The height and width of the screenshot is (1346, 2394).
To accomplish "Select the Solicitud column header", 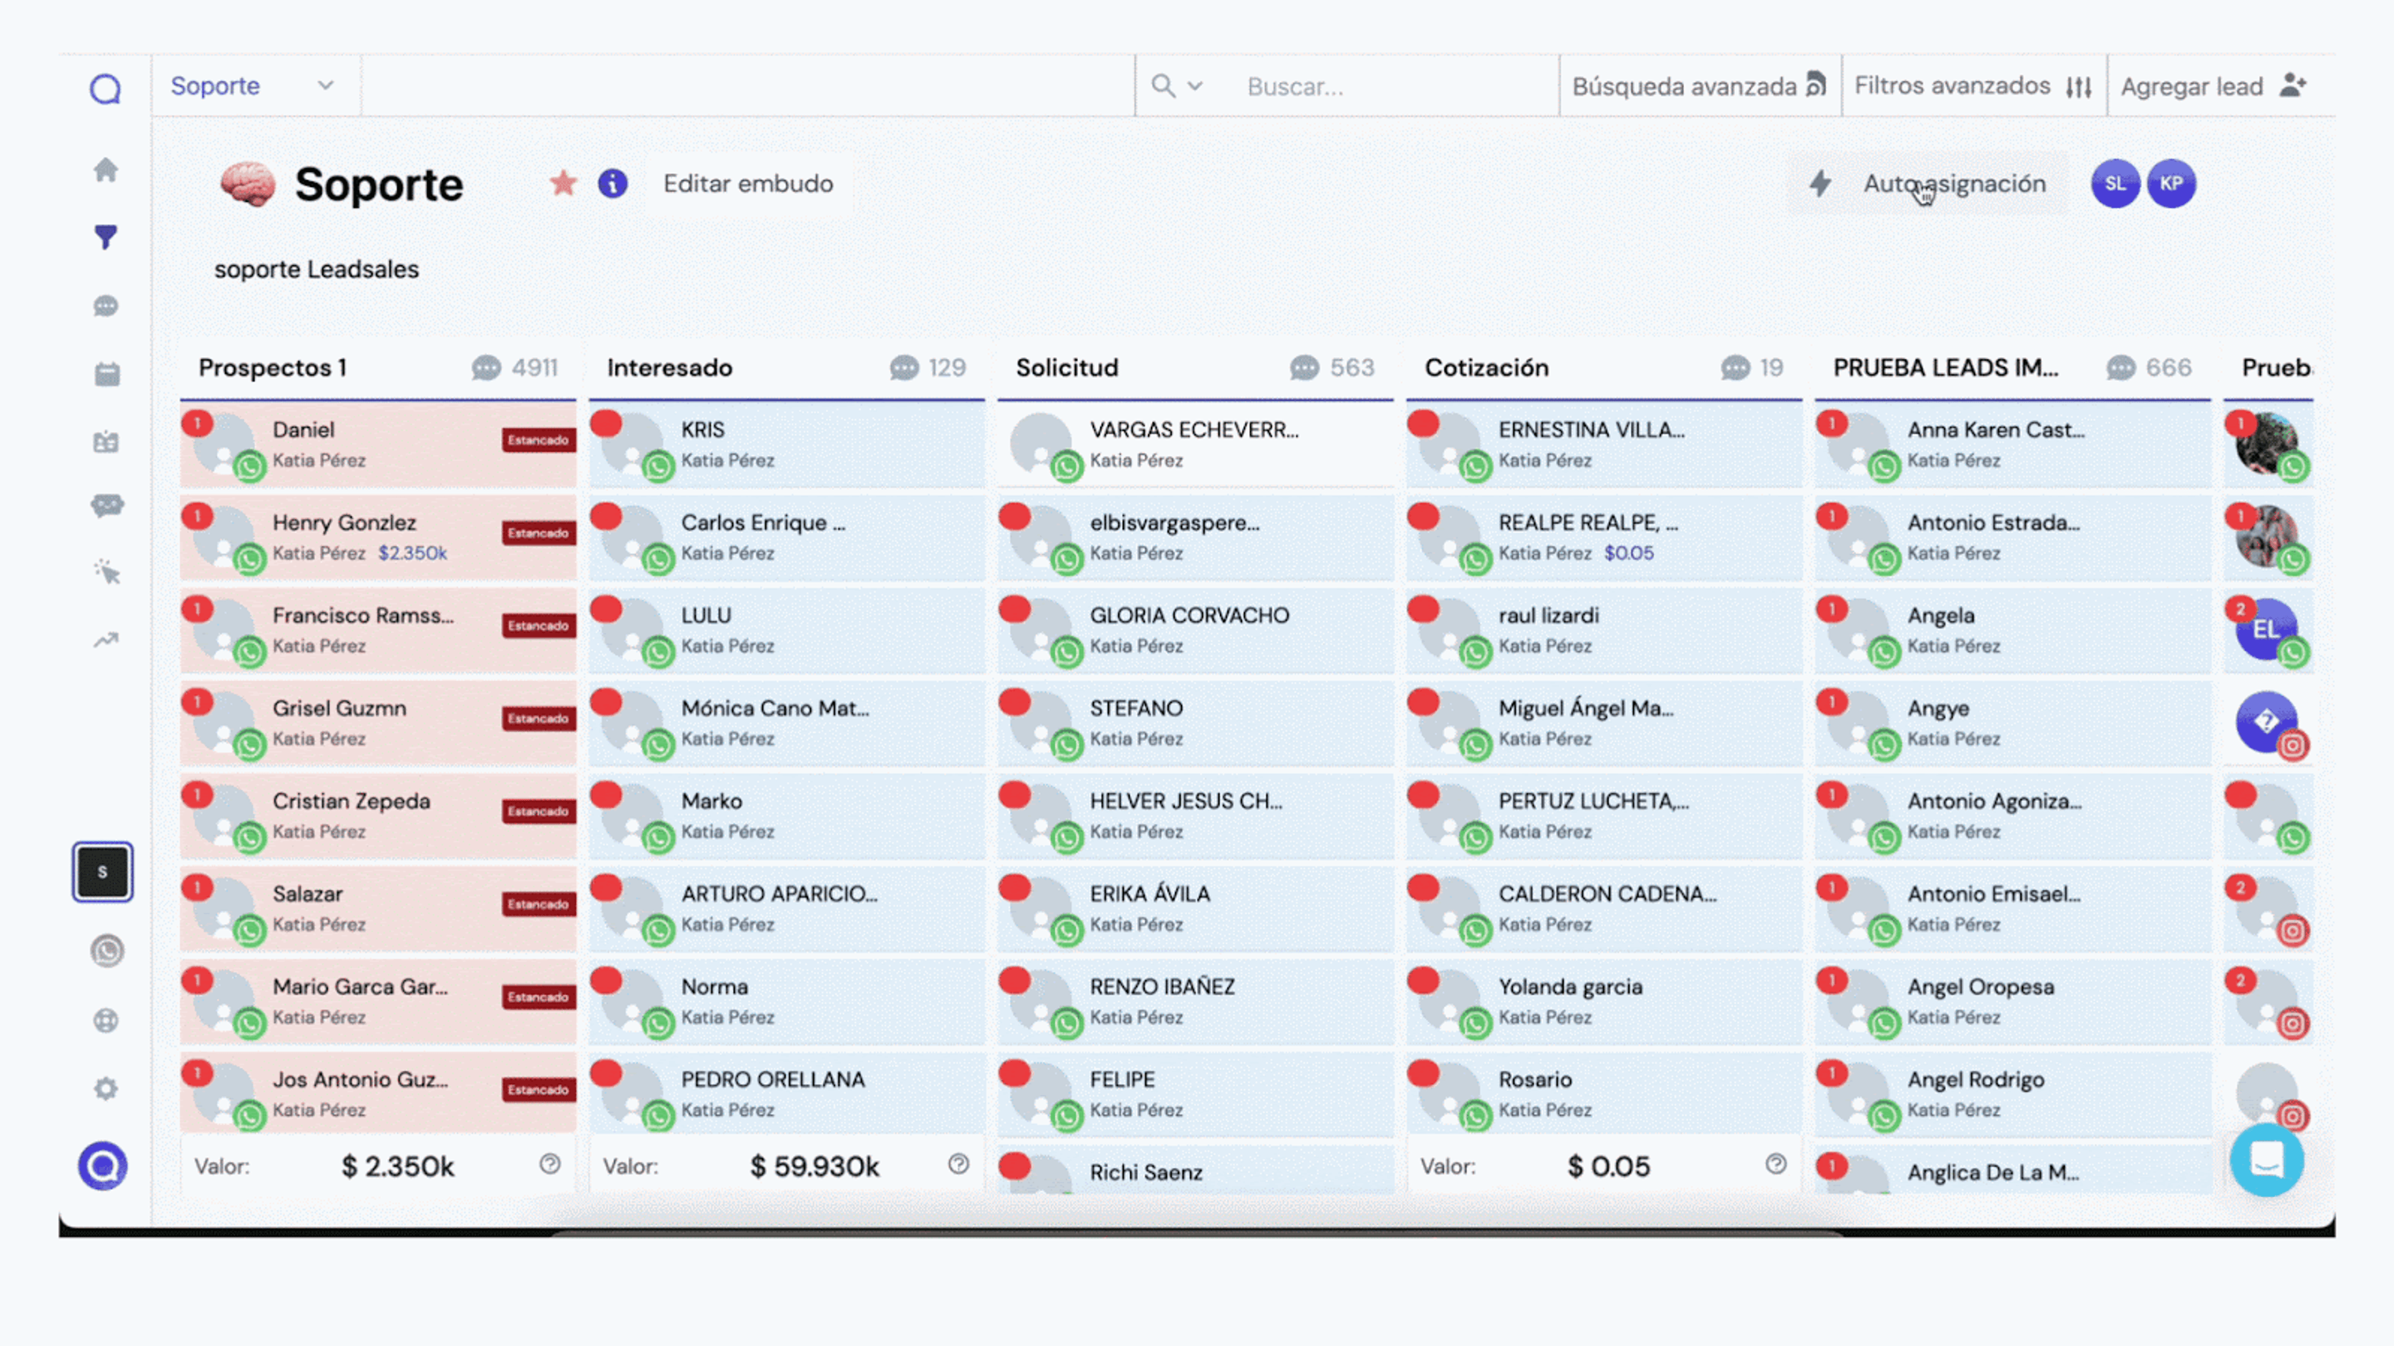I will pyautogui.click(x=1195, y=368).
